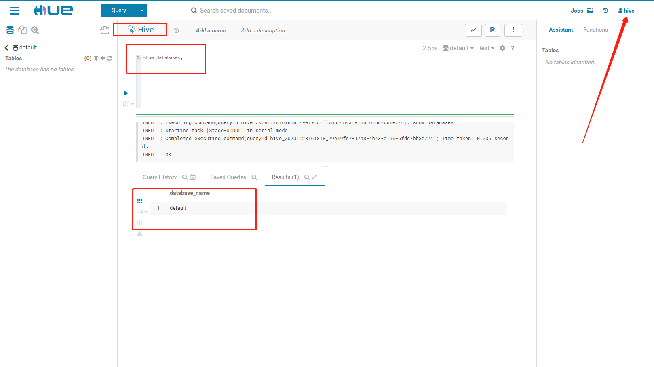
Task: Switch to the Functions tab
Action: pyautogui.click(x=595, y=30)
